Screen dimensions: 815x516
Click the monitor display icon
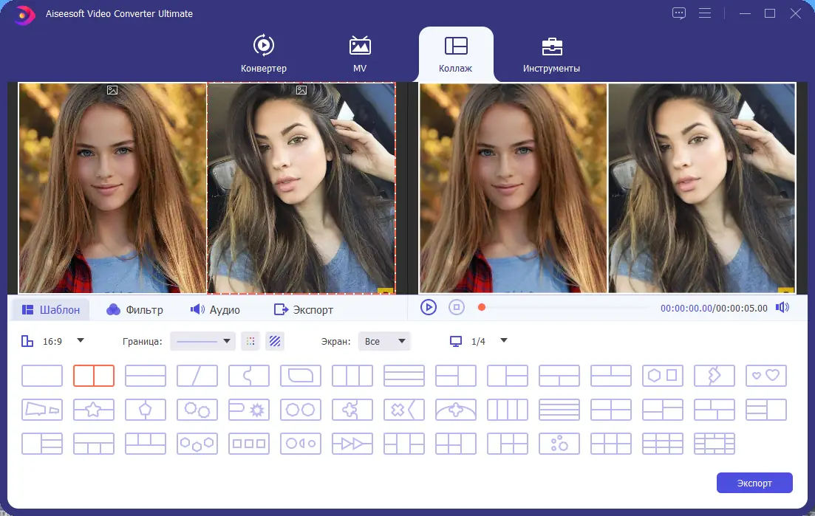(x=456, y=341)
